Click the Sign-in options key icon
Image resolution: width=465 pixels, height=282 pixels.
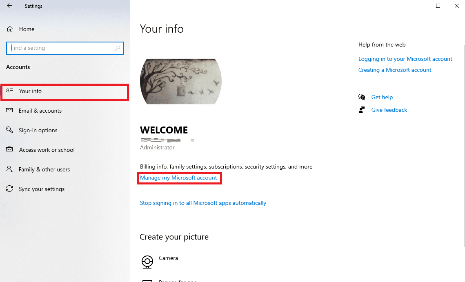(x=9, y=130)
